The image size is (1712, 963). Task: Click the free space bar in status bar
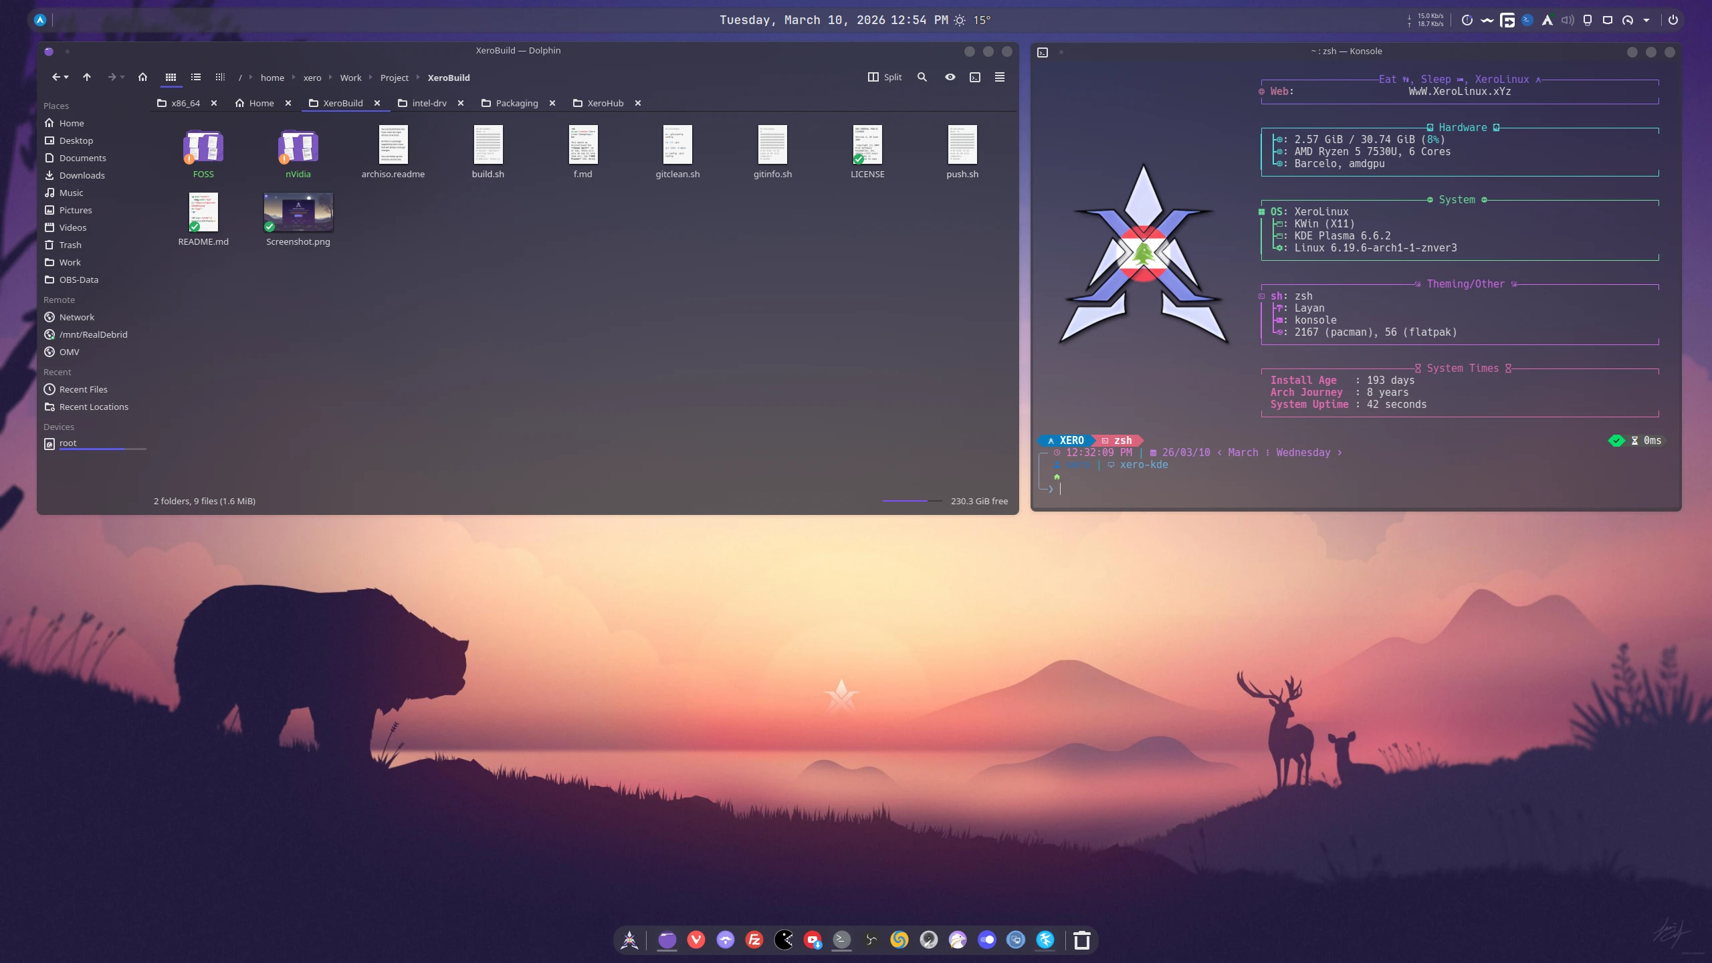[x=912, y=501]
